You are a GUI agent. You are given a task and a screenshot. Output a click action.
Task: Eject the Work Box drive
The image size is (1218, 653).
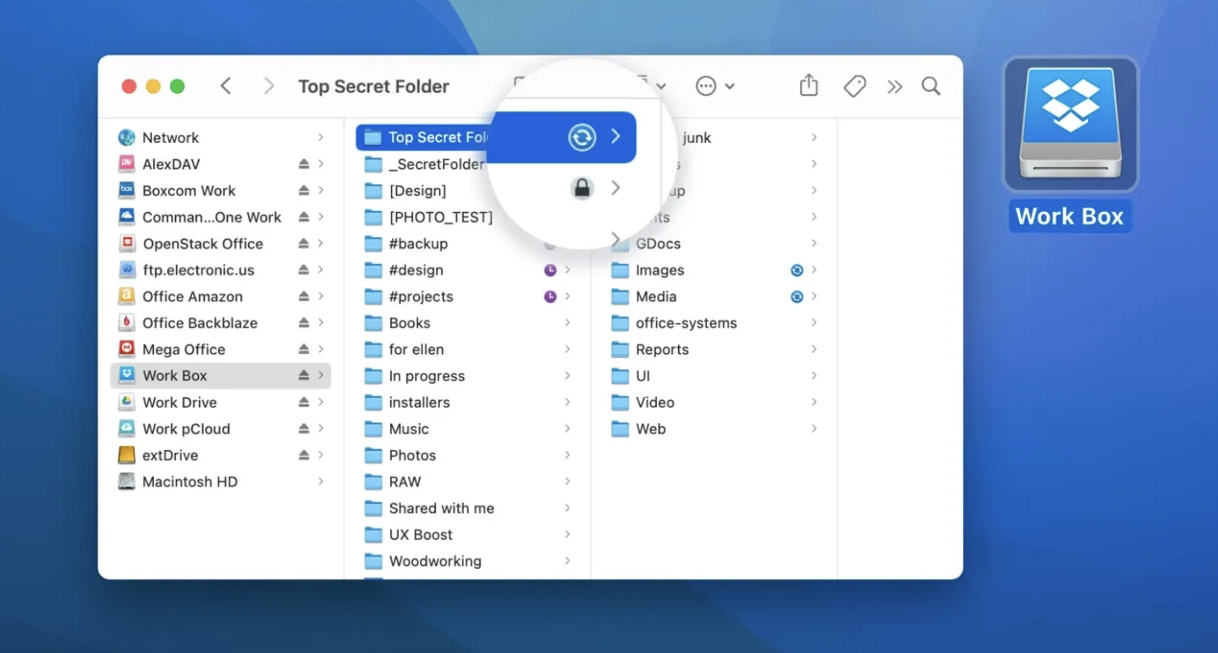click(x=303, y=375)
